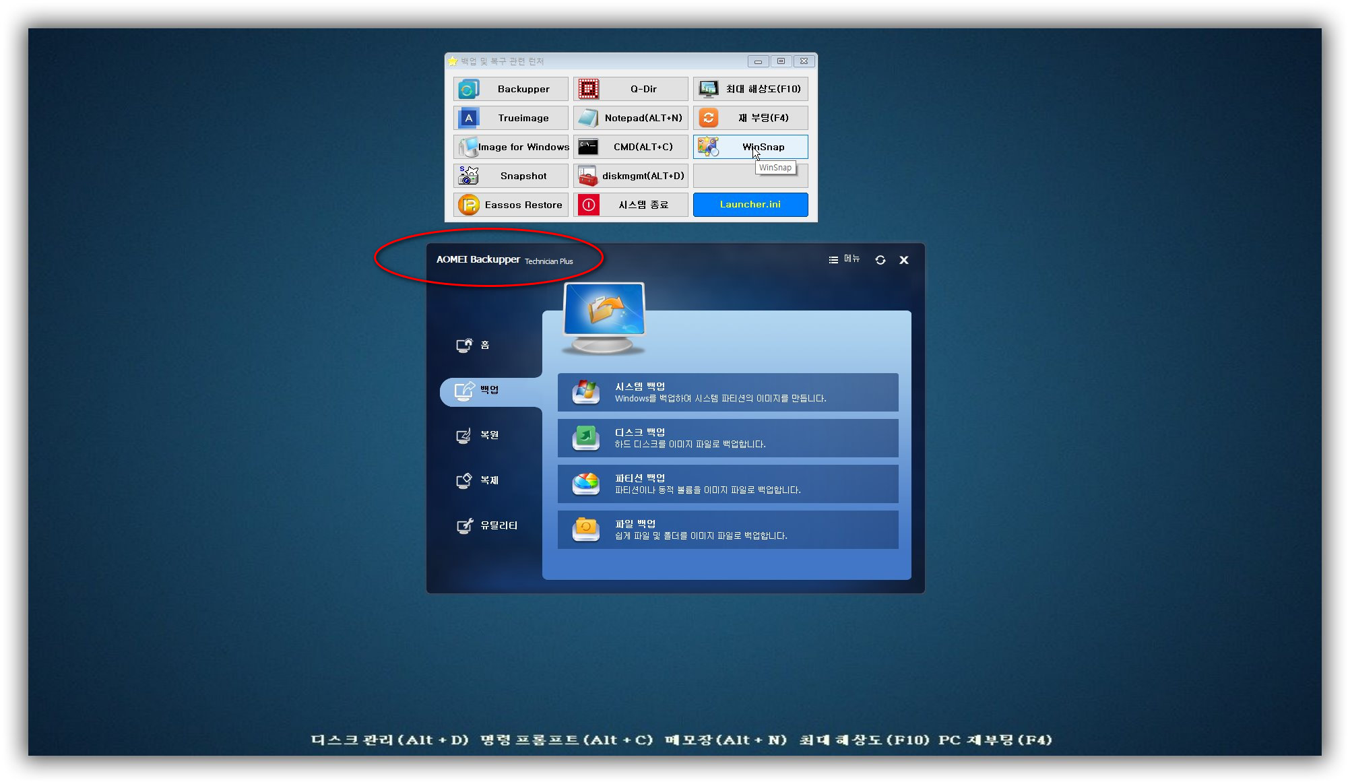1350x784 pixels.
Task: Click the Backupper teal icon
Action: 469,89
